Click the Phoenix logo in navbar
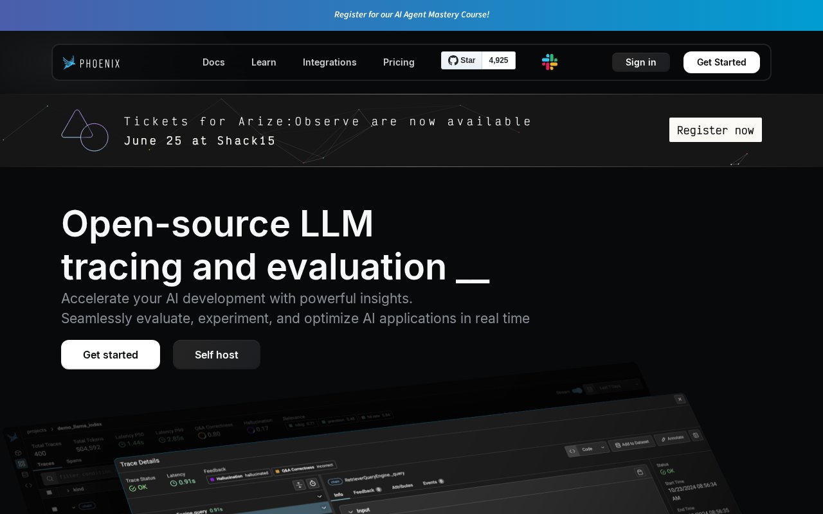Image resolution: width=823 pixels, height=514 pixels. point(92,62)
